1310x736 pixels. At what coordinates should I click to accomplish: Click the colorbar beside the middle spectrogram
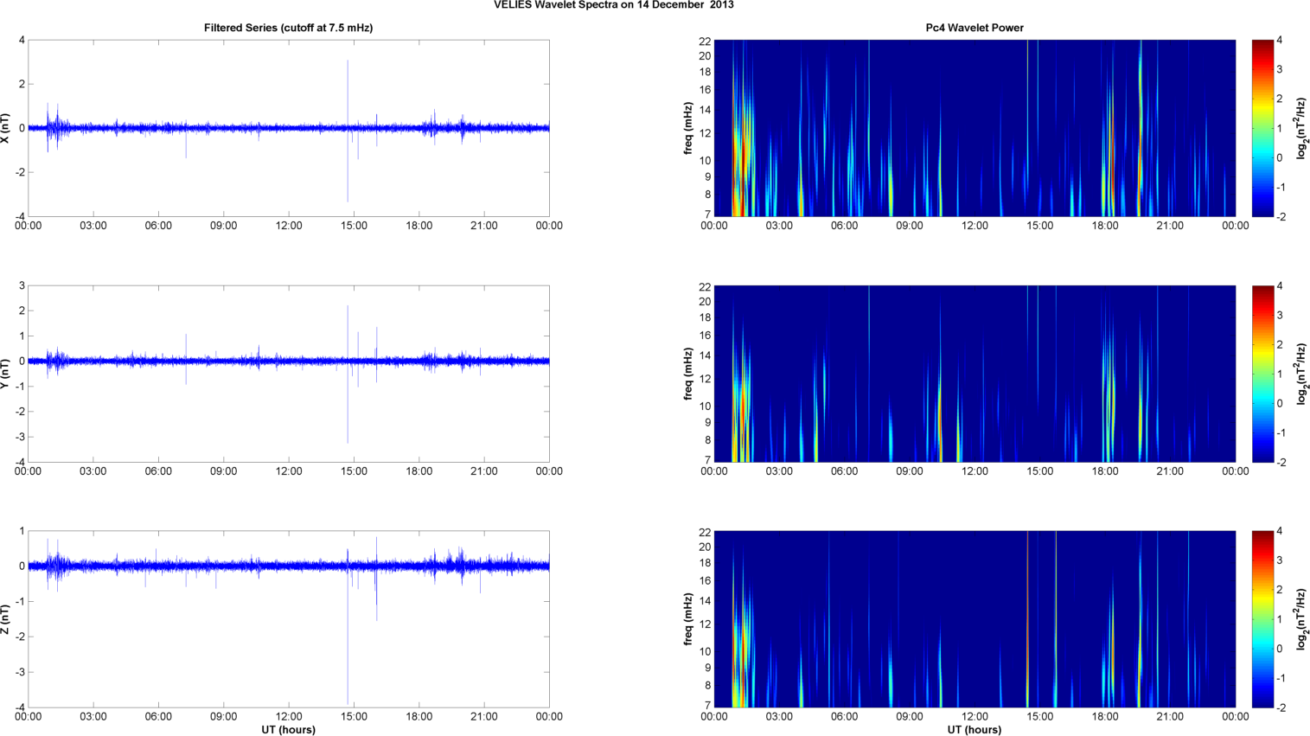(1262, 374)
